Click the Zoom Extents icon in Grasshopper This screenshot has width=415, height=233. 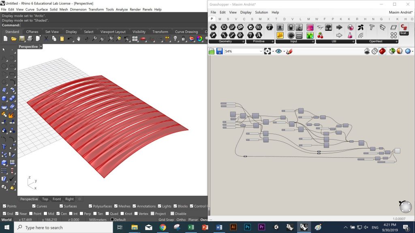pos(267,51)
